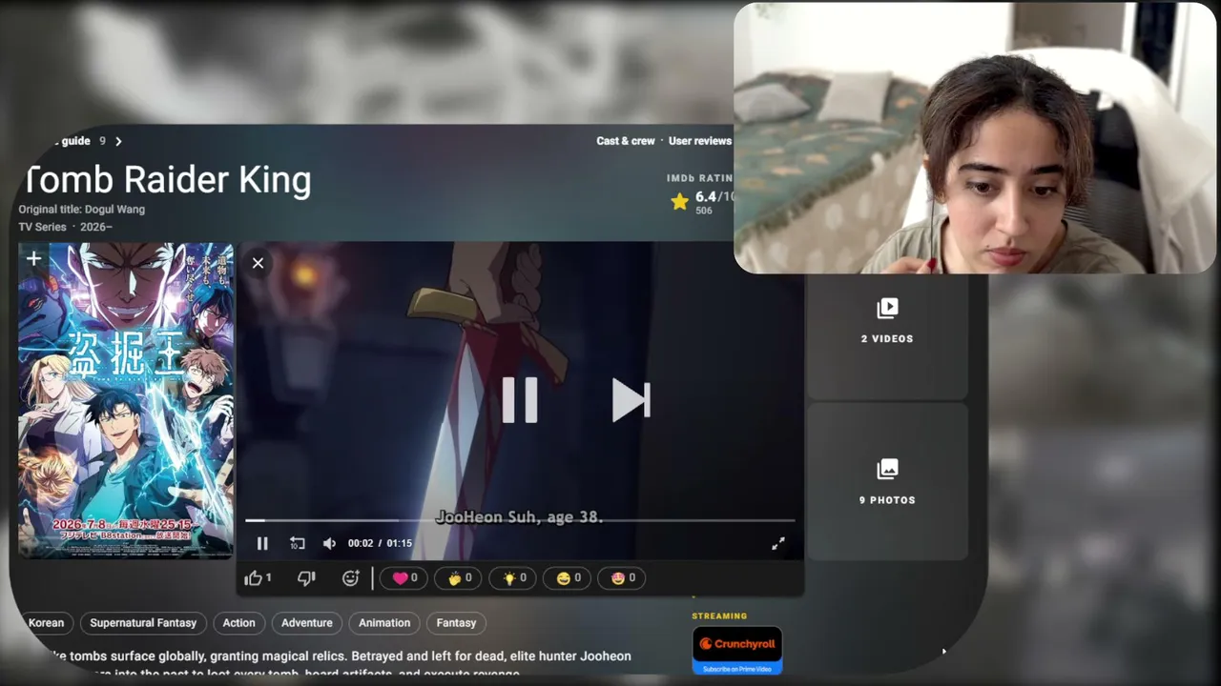Viewport: 1221px width, 686px height.
Task: Click the 00:02 / 01:15 time readout
Action: pyautogui.click(x=380, y=543)
